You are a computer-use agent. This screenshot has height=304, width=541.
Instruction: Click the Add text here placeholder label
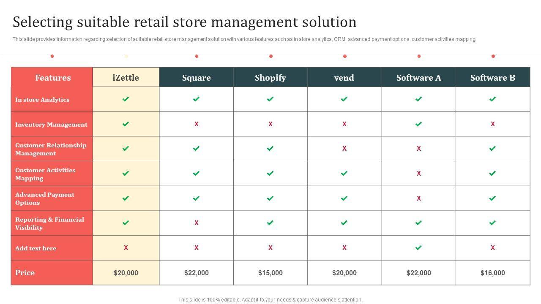coord(36,248)
